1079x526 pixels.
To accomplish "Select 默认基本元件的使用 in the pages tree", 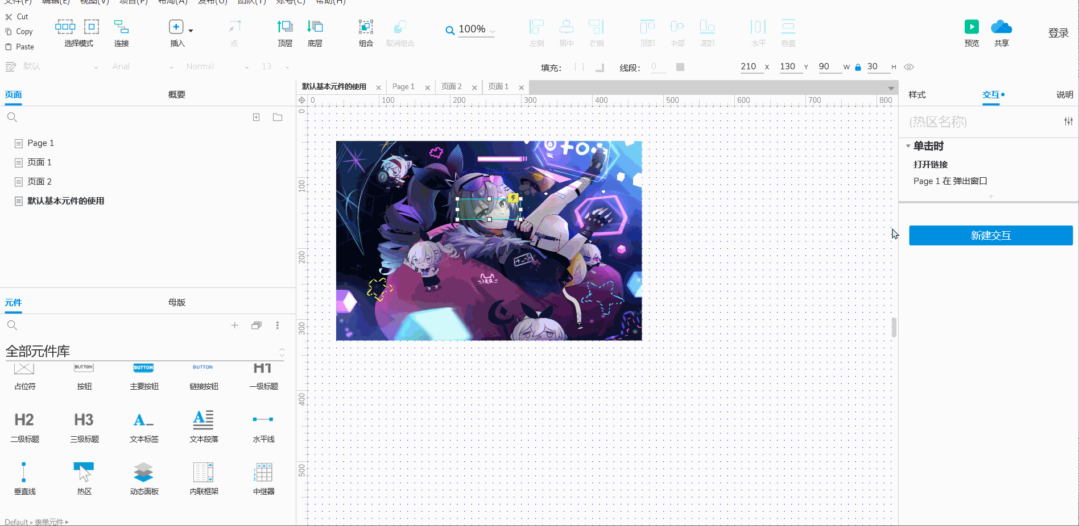I will tap(65, 201).
